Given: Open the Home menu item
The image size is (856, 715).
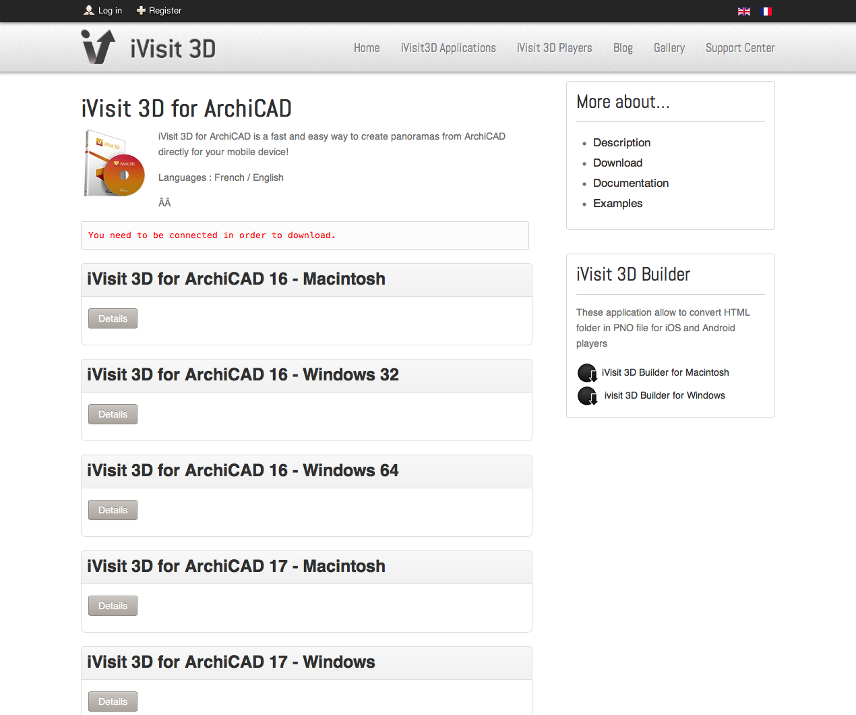Looking at the screenshot, I should tap(367, 48).
